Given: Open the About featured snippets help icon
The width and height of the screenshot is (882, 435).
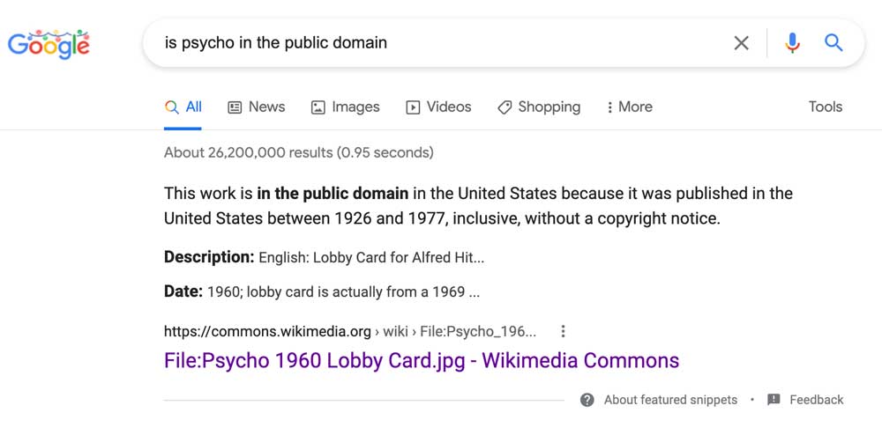Looking at the screenshot, I should pyautogui.click(x=587, y=400).
